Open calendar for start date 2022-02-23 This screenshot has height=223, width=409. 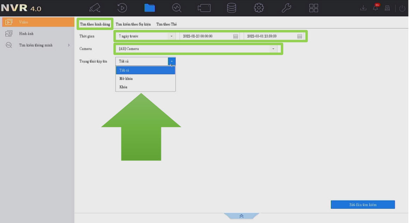point(235,36)
